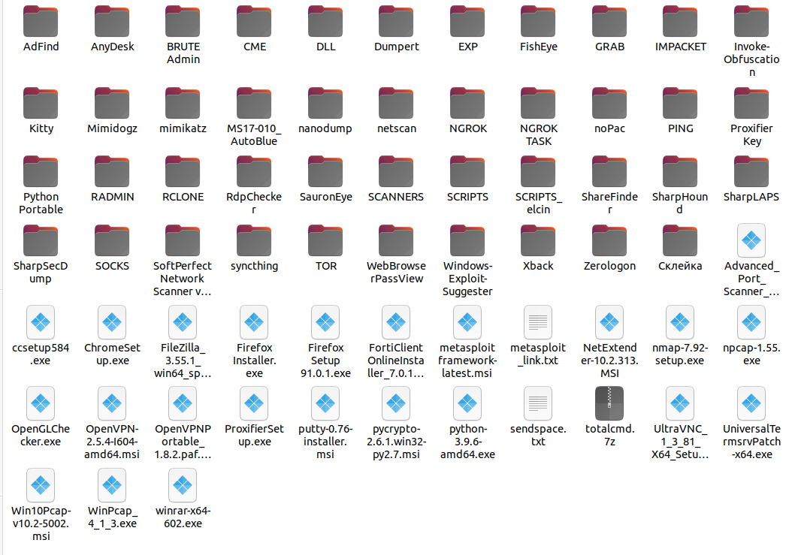Click the totalcmd.7z archive file
Screen dimensions: 789x555
point(609,404)
